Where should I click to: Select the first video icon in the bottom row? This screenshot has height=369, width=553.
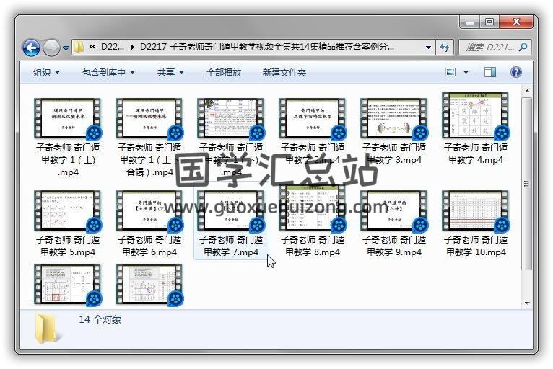click(x=68, y=285)
